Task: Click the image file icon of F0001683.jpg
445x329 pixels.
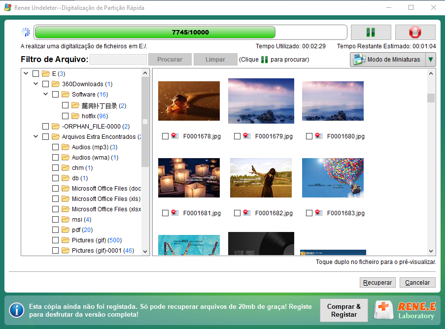Action: pyautogui.click(x=319, y=213)
